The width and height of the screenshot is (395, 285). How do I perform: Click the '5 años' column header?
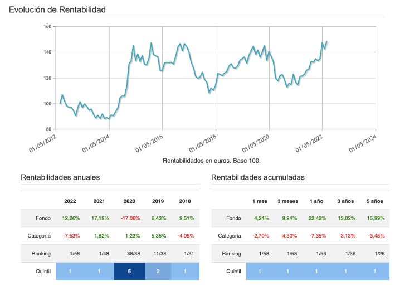coord(375,201)
